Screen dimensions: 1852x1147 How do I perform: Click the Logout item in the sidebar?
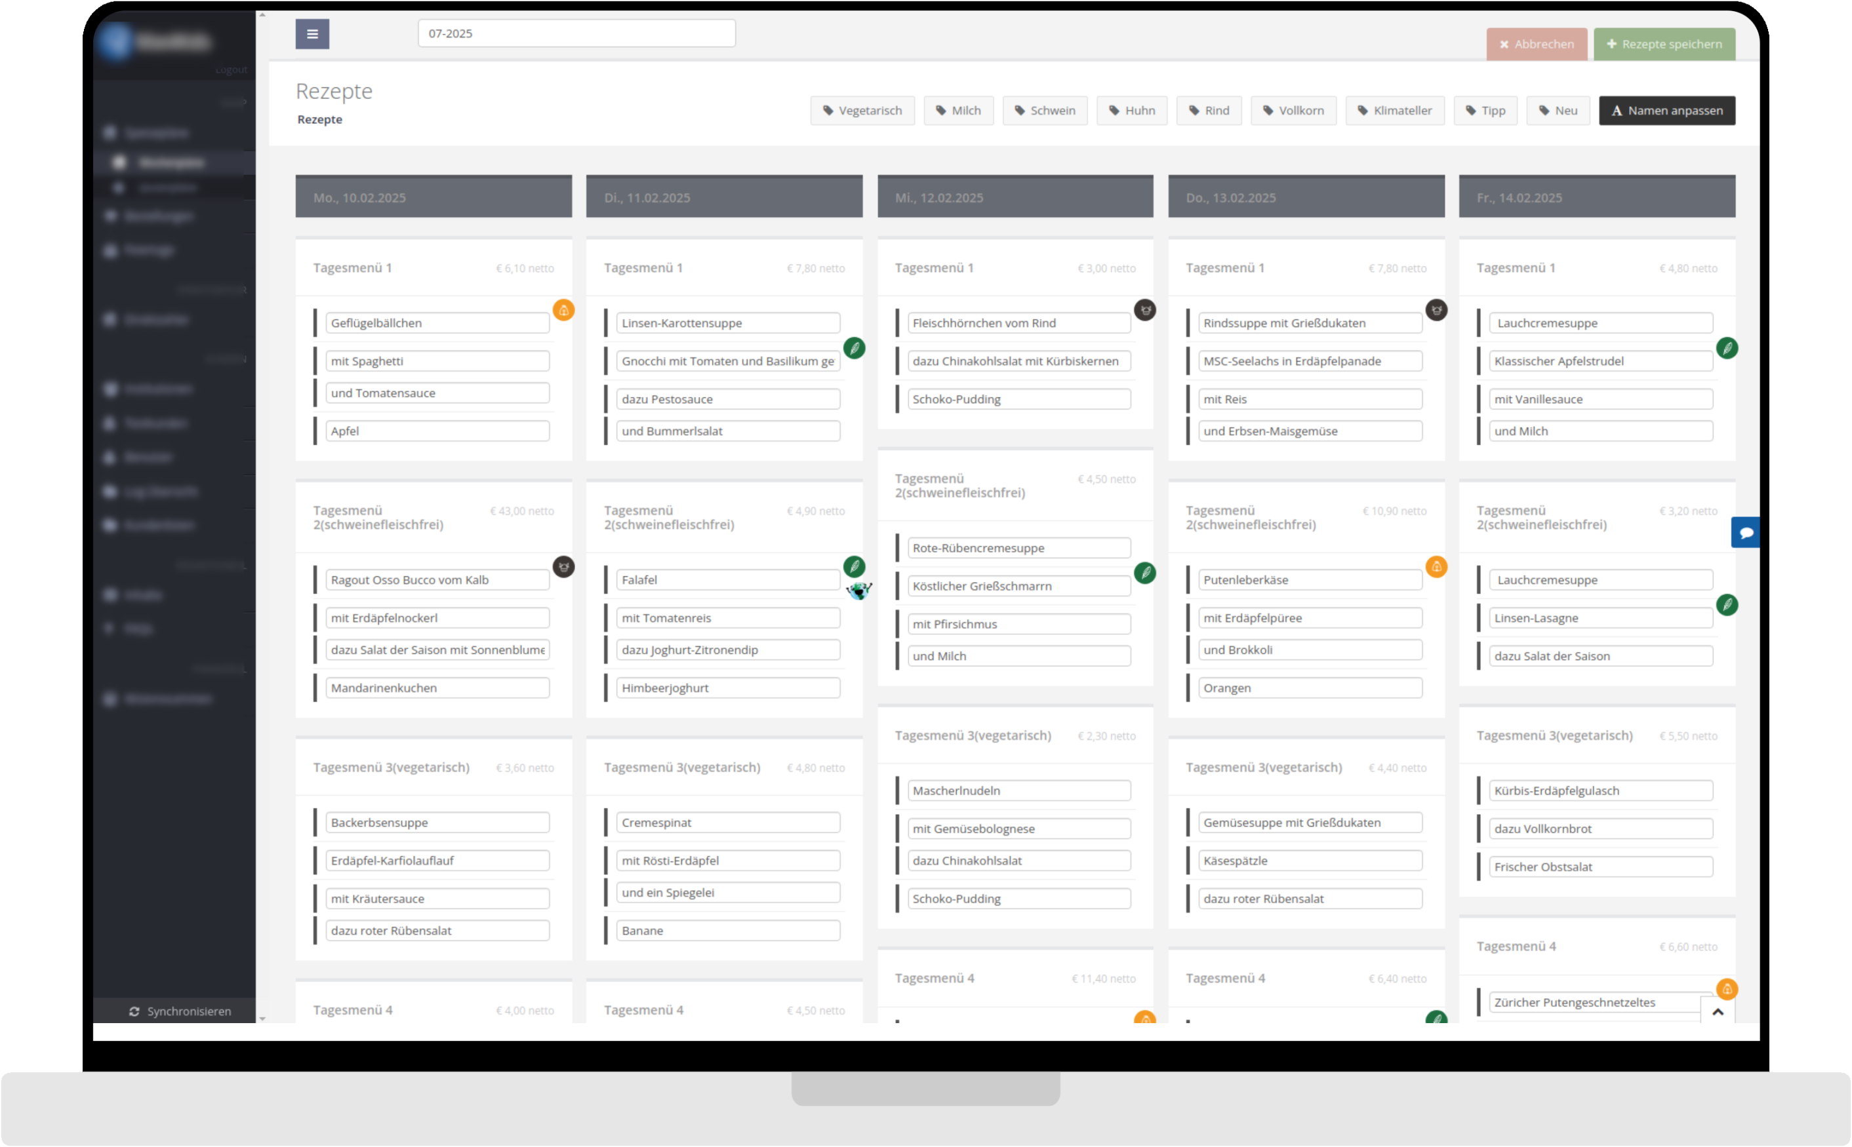230,69
